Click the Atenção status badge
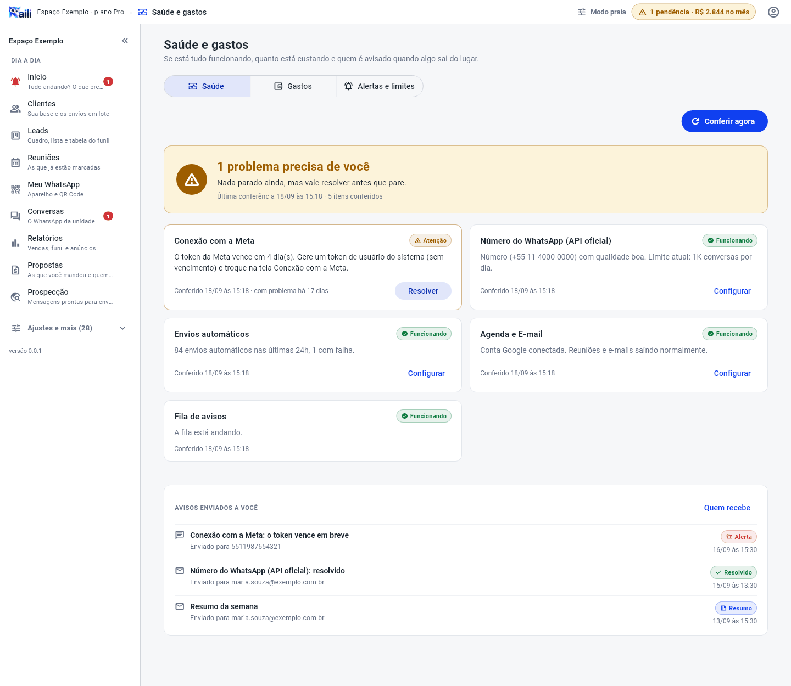Image resolution: width=791 pixels, height=686 pixels. (x=431, y=240)
